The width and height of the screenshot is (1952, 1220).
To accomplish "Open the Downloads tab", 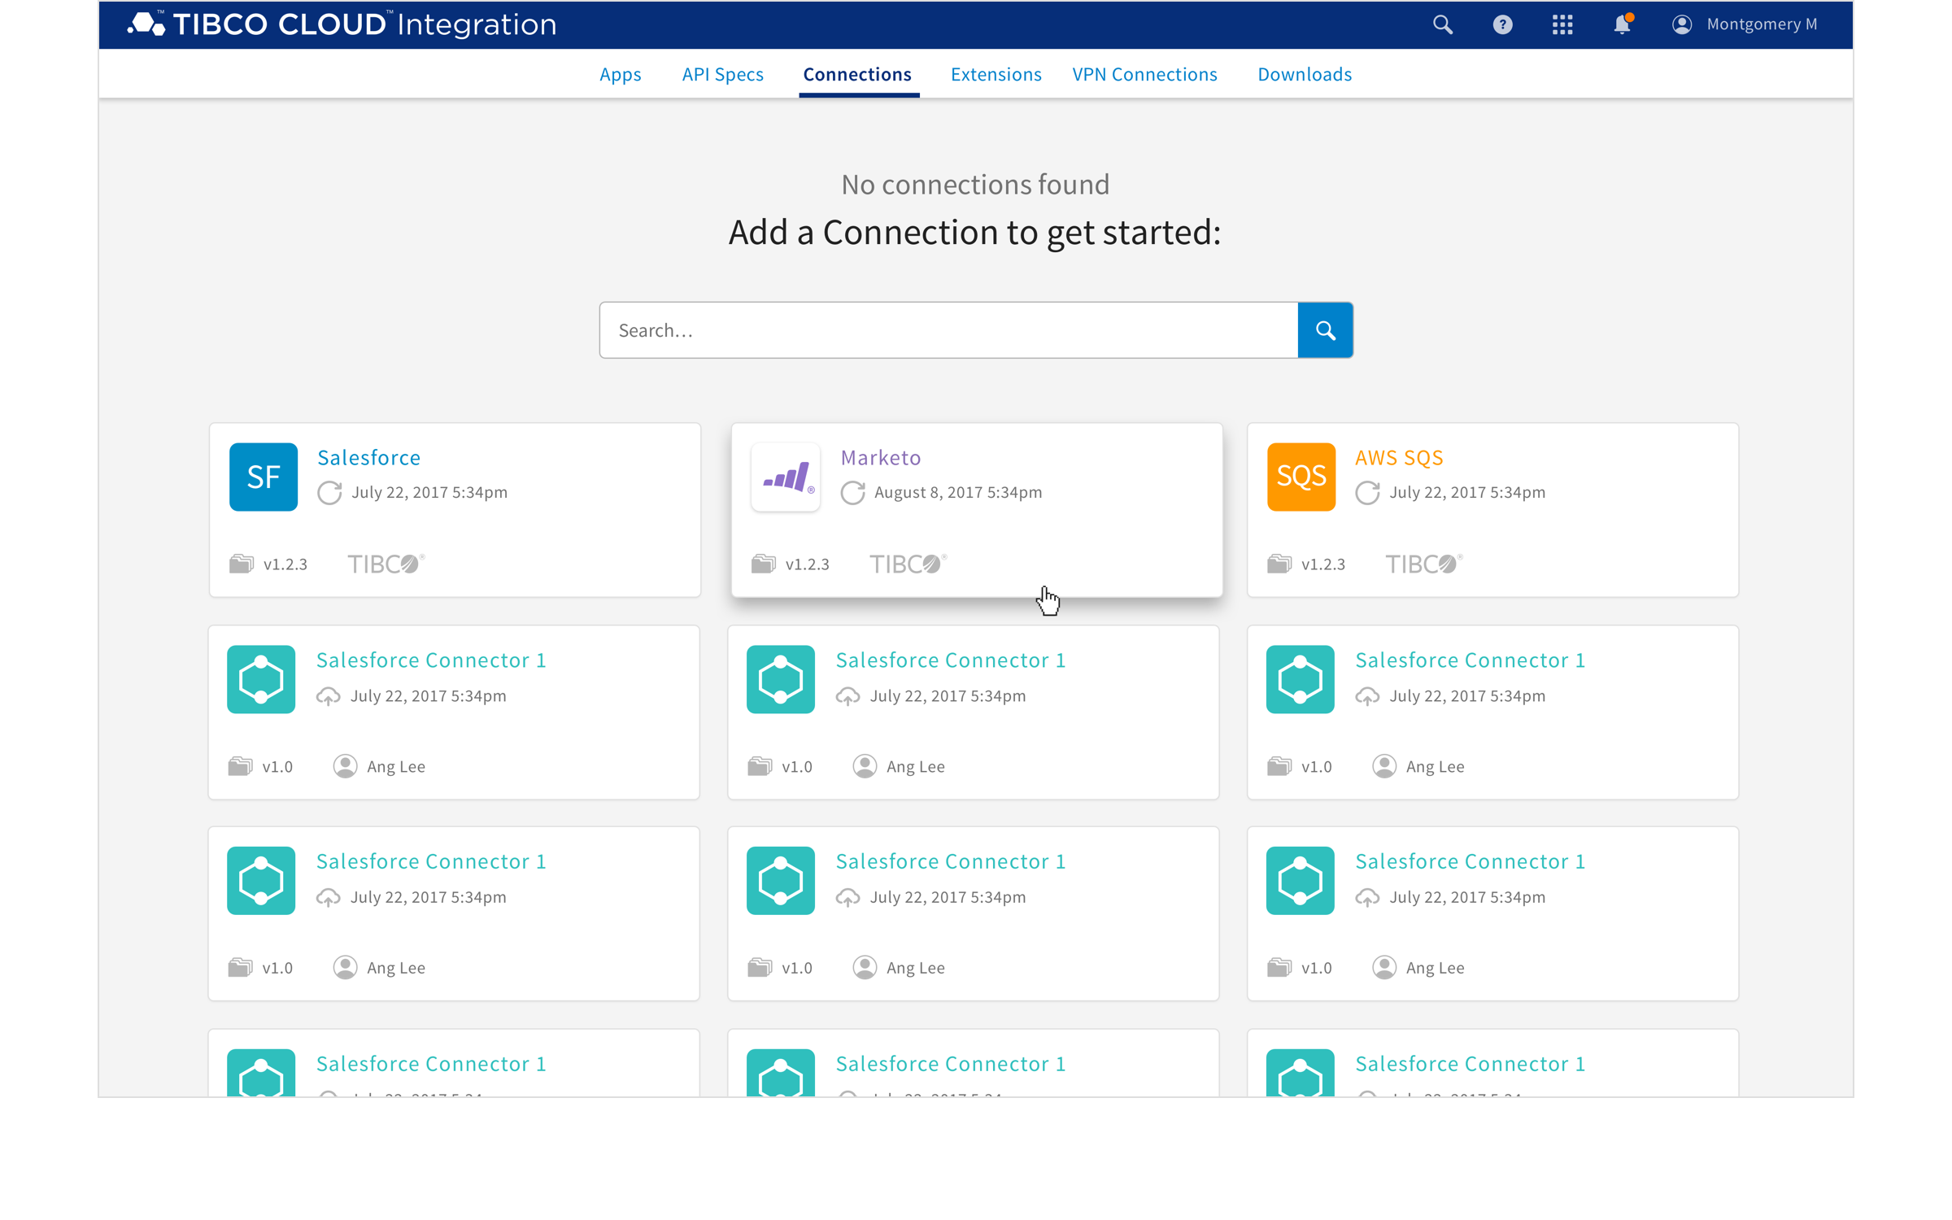I will (1305, 74).
